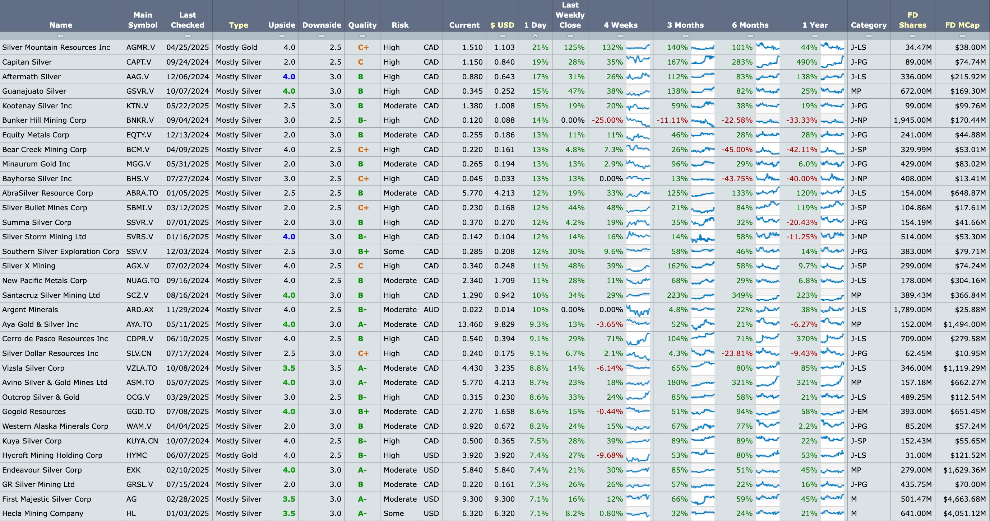This screenshot has height=521, width=990.
Task: Open the 3 Months sparkline for Aftermath Silver
Action: pyautogui.click(x=703, y=76)
